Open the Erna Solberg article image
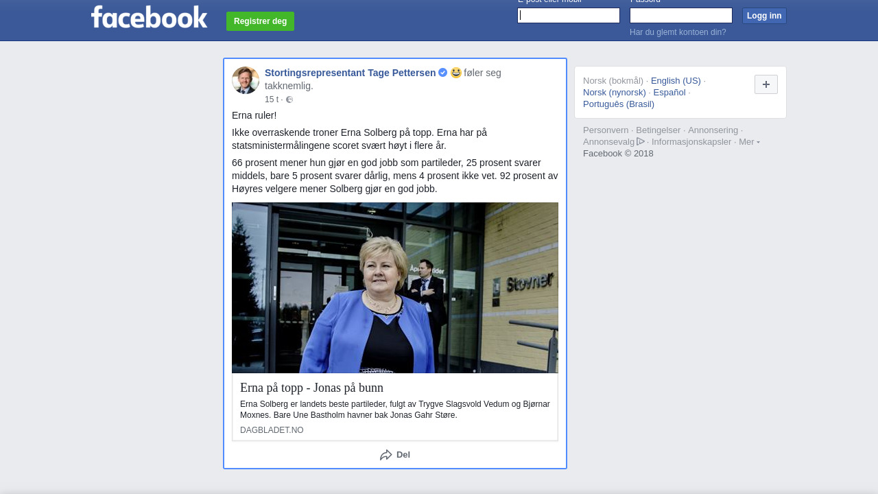Viewport: 878px width, 494px height. 395,287
